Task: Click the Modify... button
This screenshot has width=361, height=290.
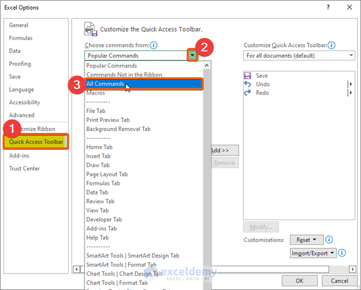Action: [x=261, y=227]
